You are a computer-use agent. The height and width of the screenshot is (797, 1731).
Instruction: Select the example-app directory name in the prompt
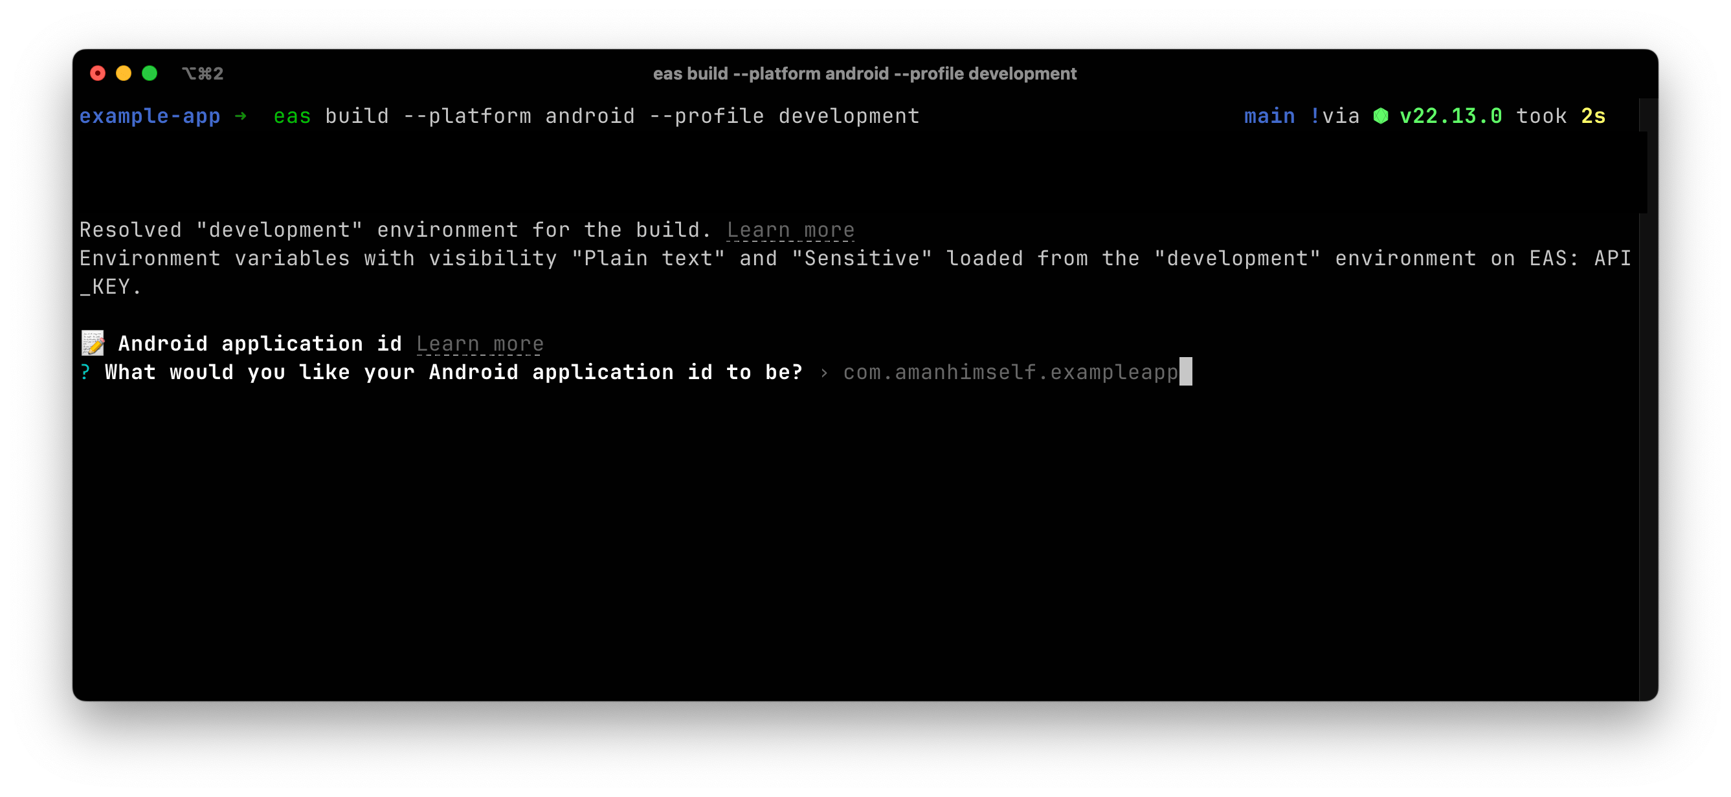coord(149,116)
